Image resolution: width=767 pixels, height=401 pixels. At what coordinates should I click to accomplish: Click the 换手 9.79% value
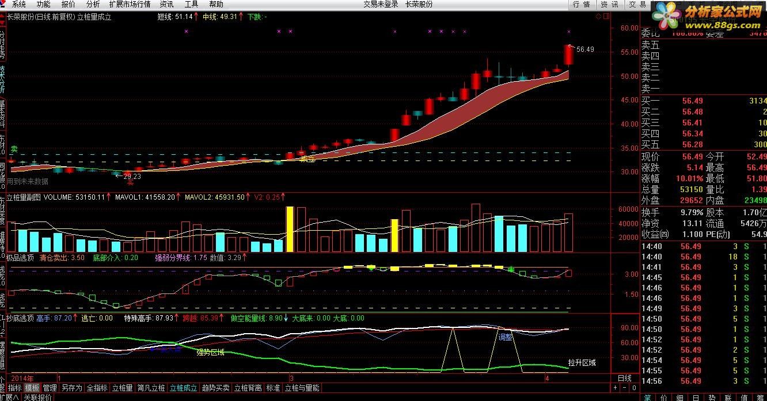691,212
